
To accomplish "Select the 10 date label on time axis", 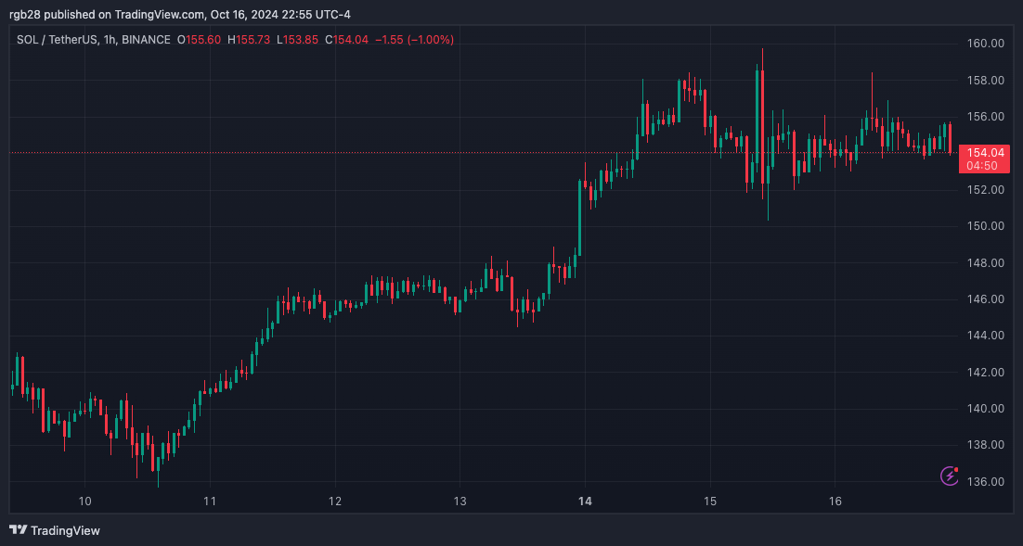I will [85, 502].
